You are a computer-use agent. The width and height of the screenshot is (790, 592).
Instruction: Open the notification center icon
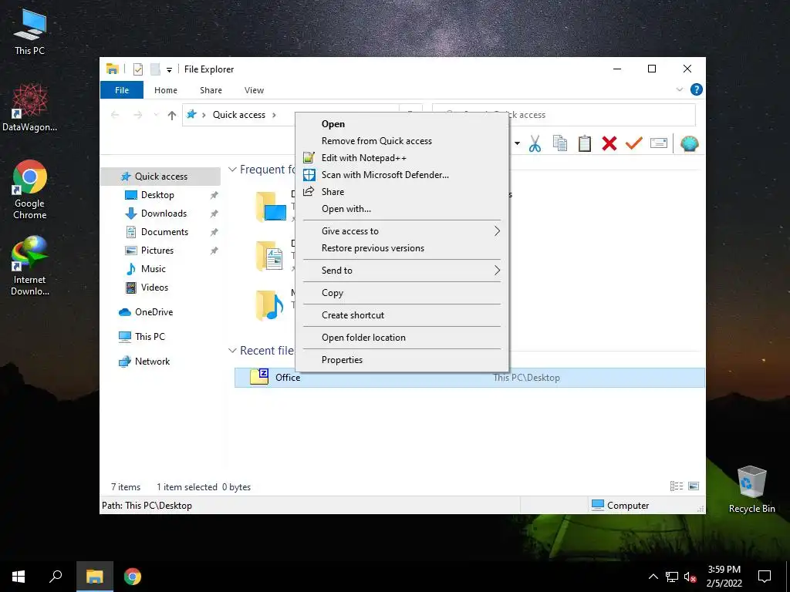click(x=765, y=577)
